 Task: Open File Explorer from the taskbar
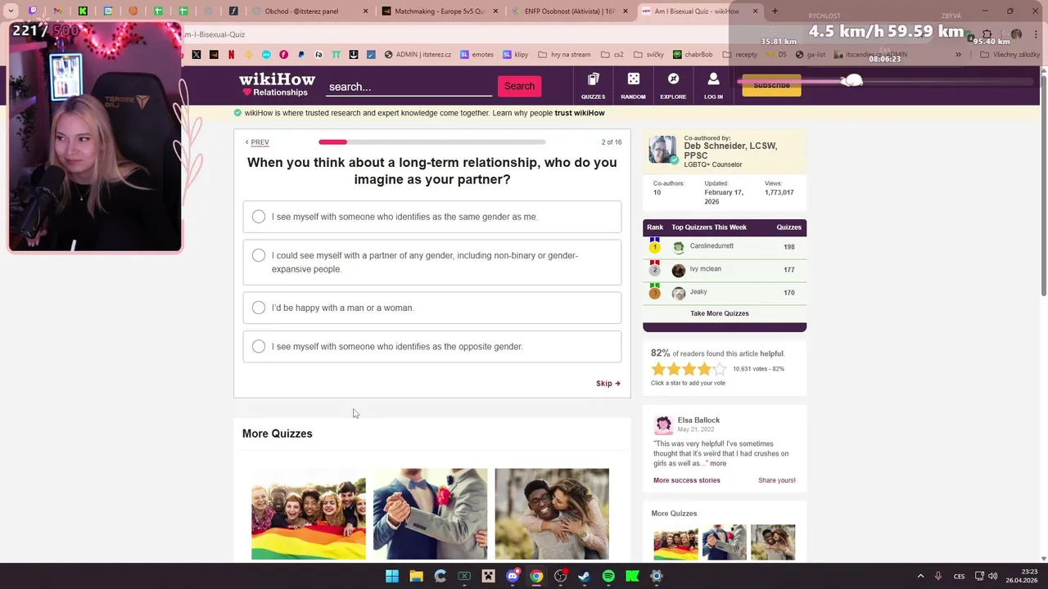(x=416, y=576)
